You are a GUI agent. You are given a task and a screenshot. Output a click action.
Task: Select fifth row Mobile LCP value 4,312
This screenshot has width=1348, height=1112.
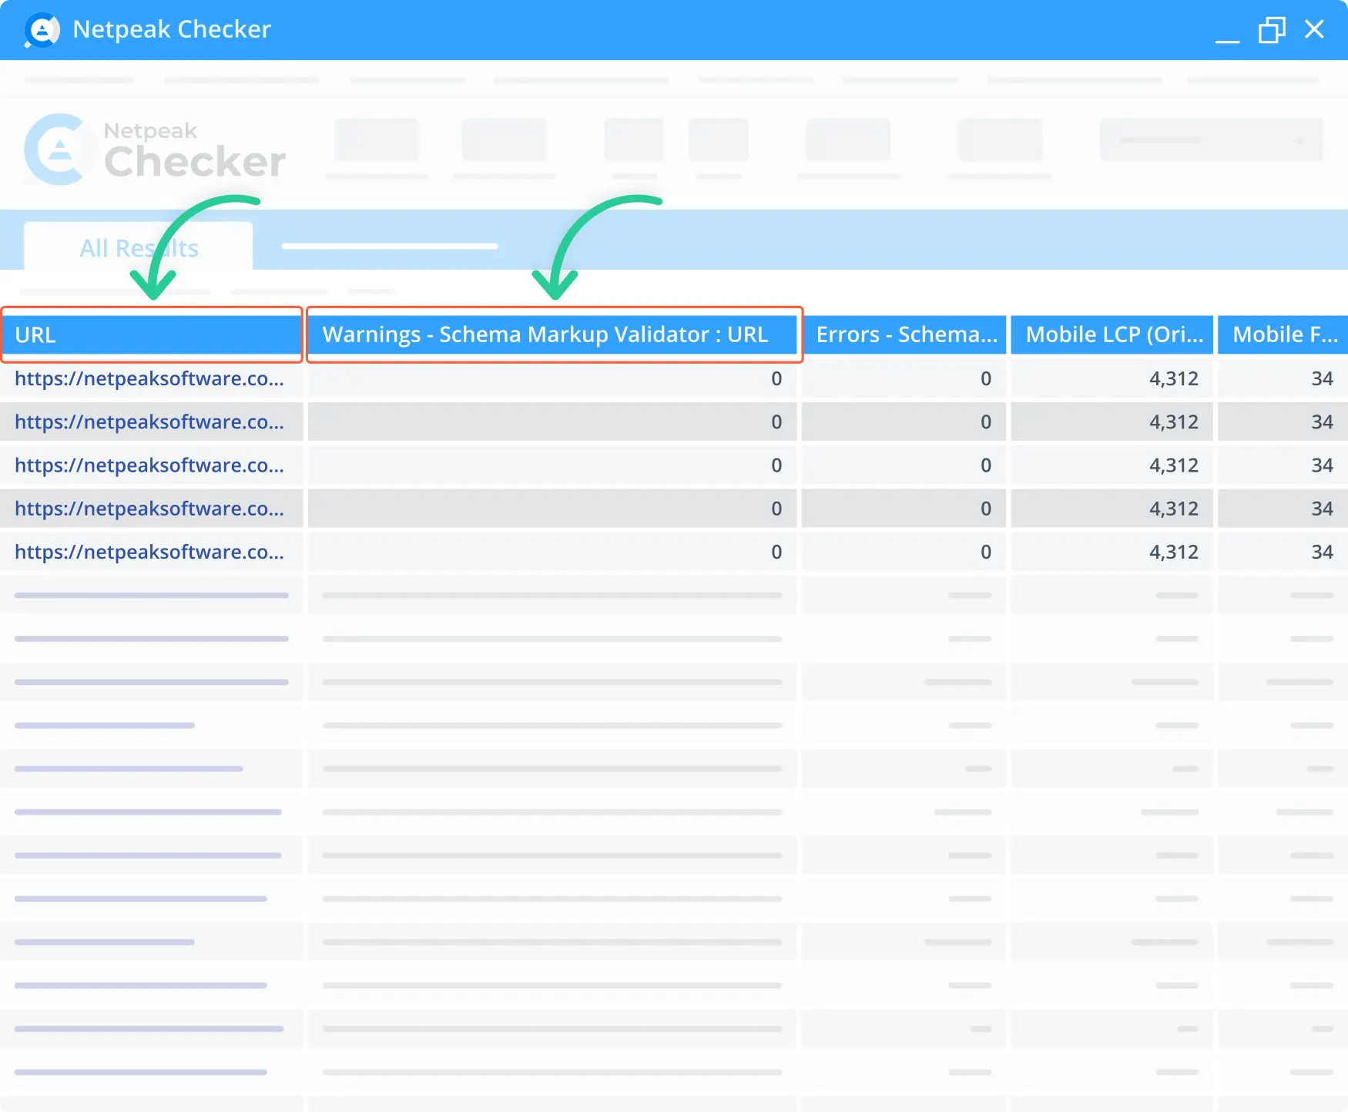1174,552
